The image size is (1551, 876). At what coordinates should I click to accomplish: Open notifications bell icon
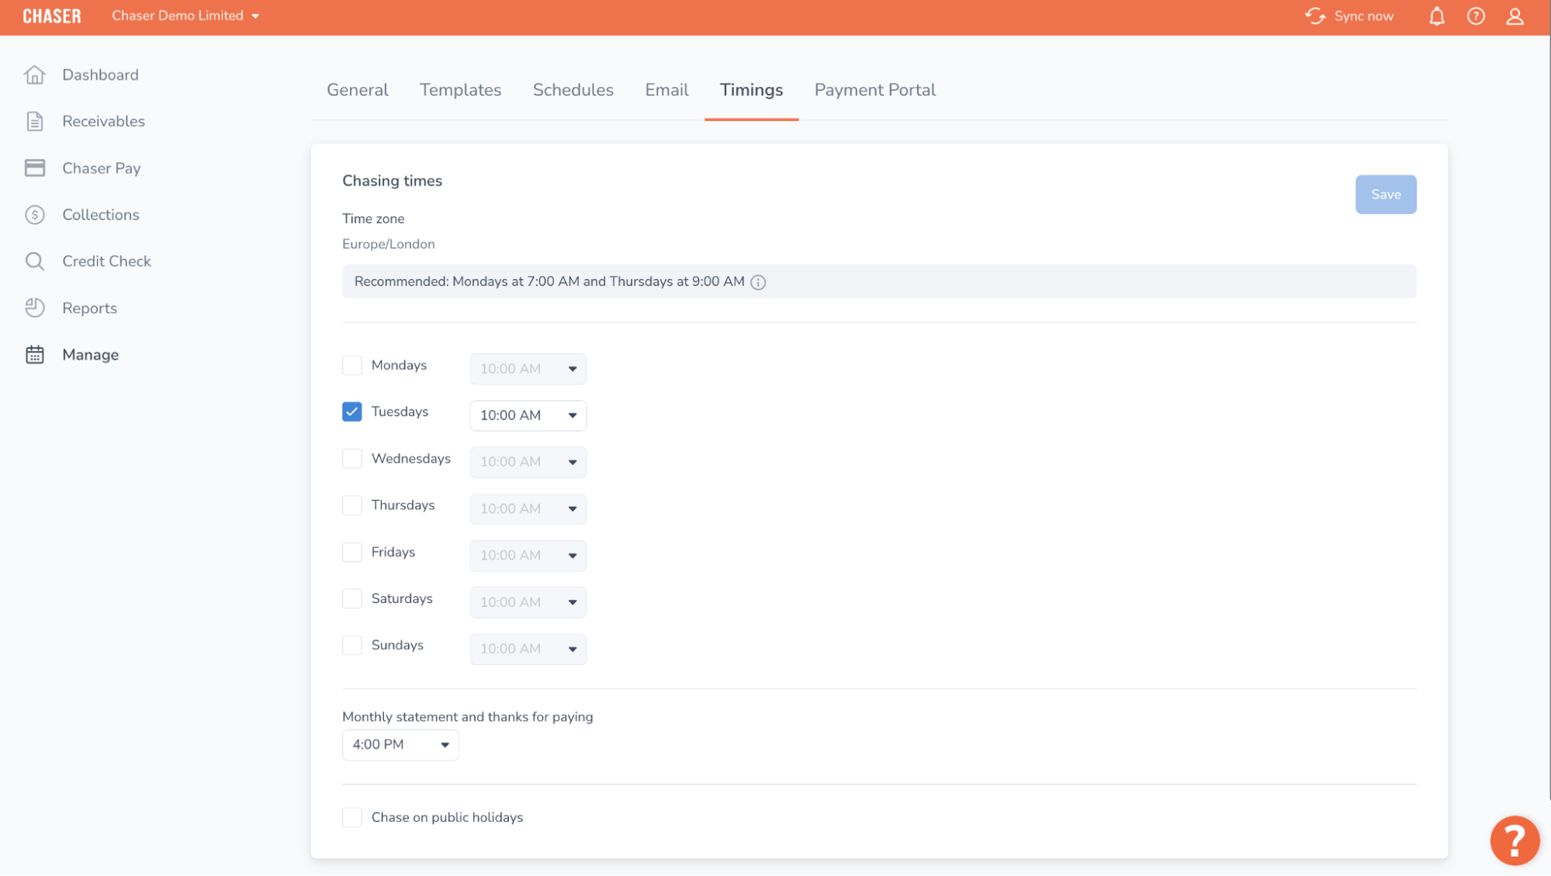(1437, 16)
